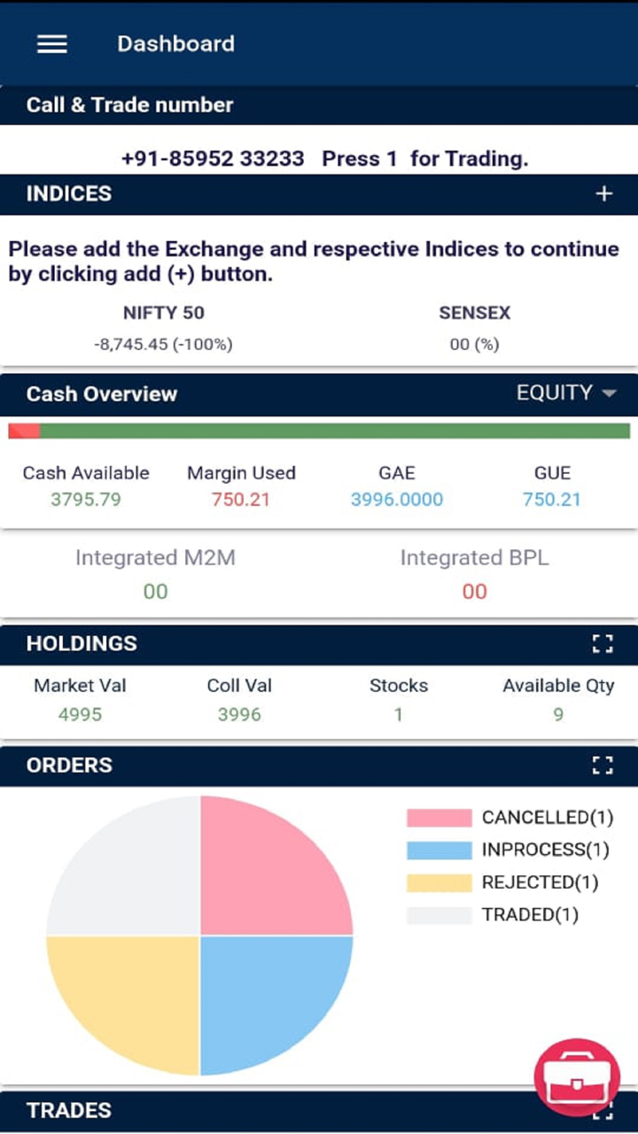Toggle the TRADED legend entry in chart
The height and width of the screenshot is (1134, 638).
pos(492,915)
